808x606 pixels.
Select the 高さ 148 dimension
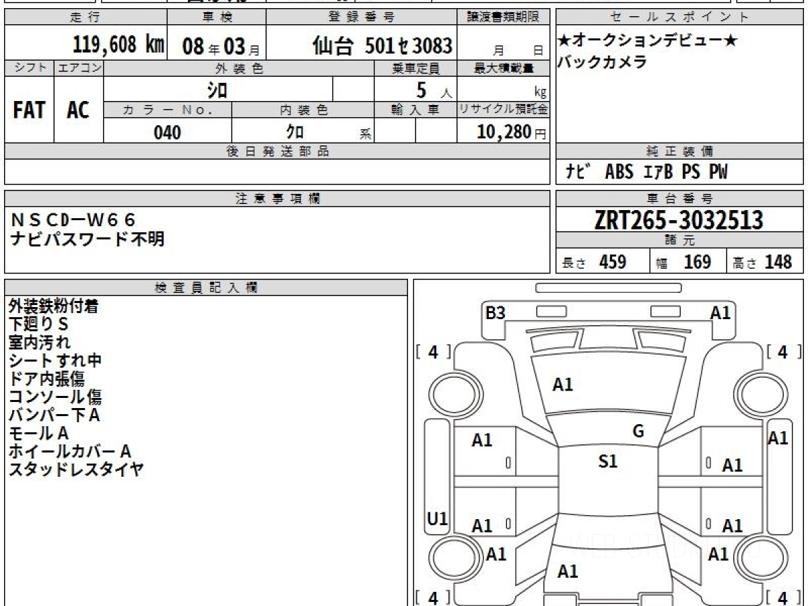tap(762, 262)
